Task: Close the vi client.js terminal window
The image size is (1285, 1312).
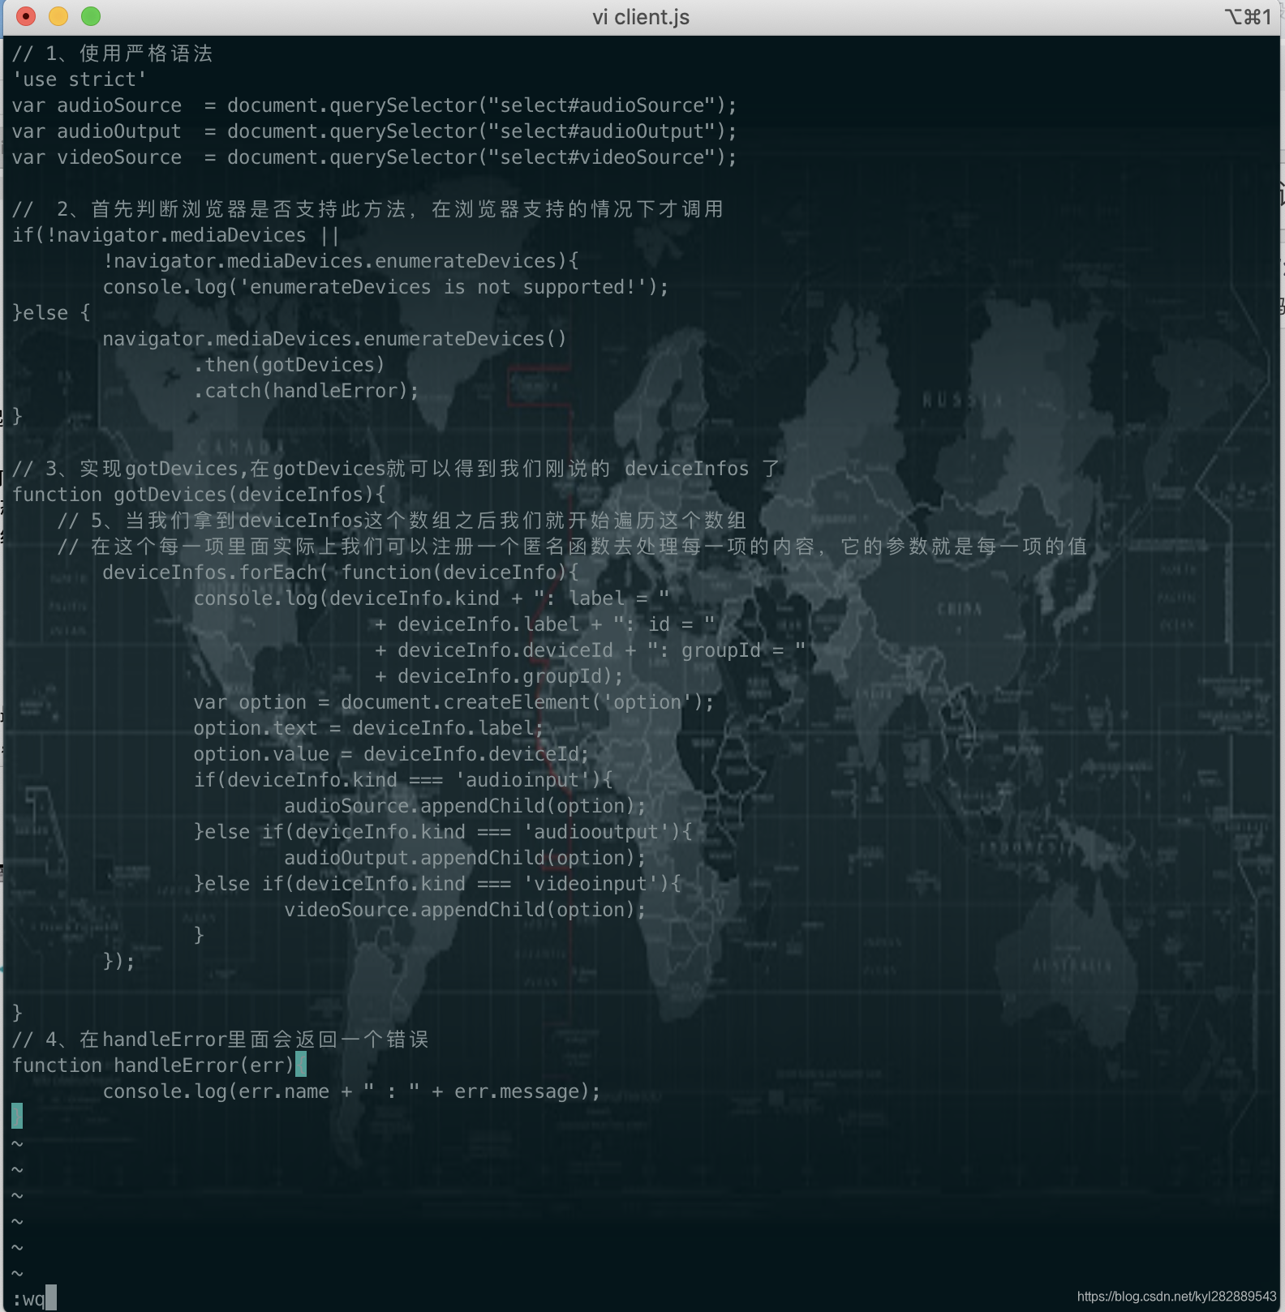Action: tap(26, 16)
